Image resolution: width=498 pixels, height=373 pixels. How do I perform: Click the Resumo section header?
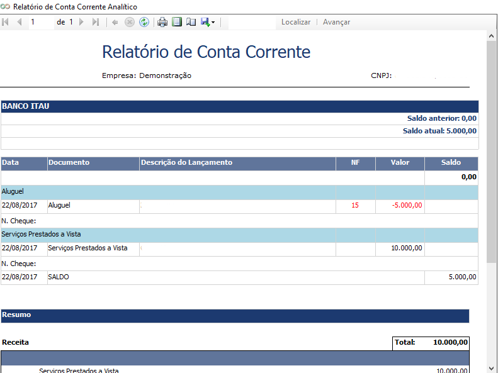[x=235, y=316]
